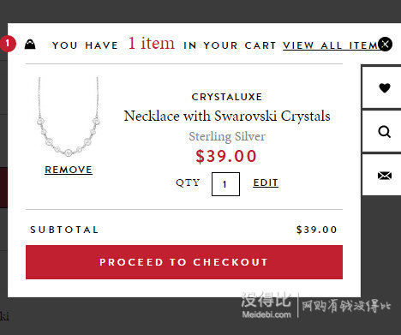Screen dimensions: 401x335
Task: Click the Sterling Silver description text
Action: (227, 136)
